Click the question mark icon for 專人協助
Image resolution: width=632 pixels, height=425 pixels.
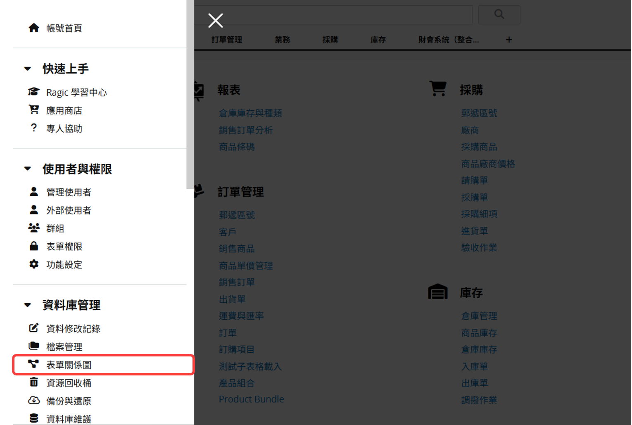point(34,128)
